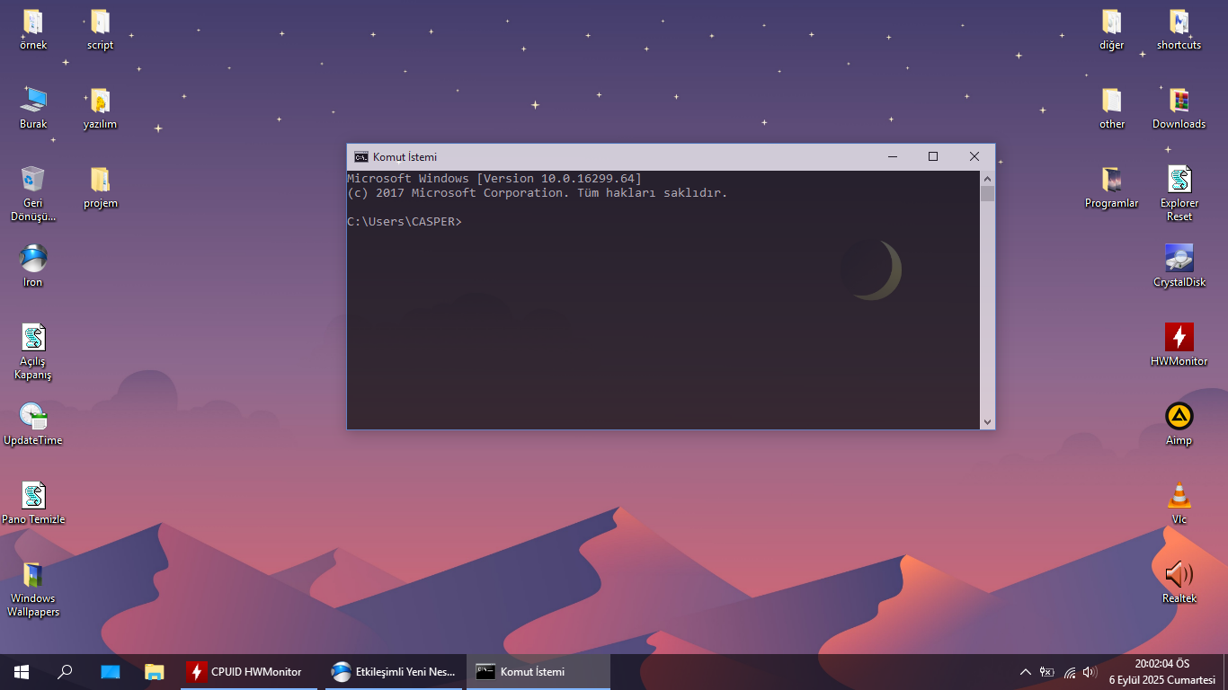Open the blue desktop icon on taskbar

tap(110, 672)
